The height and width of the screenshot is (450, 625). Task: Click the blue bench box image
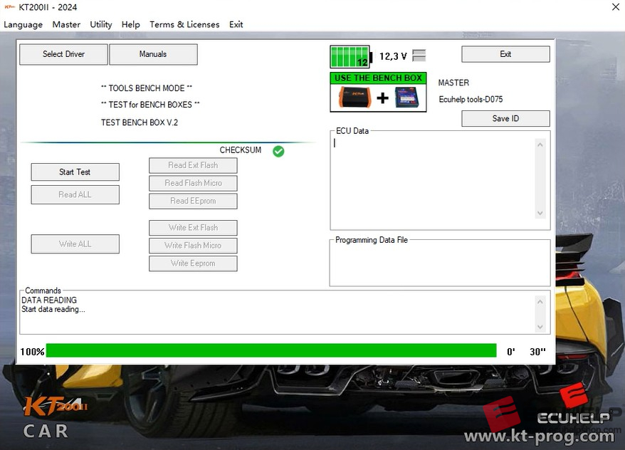click(x=407, y=98)
